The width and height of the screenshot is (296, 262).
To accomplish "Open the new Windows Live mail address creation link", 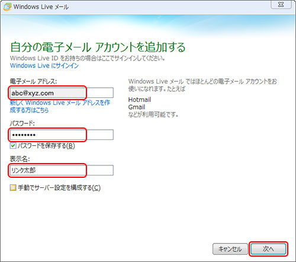I will (x=60, y=106).
